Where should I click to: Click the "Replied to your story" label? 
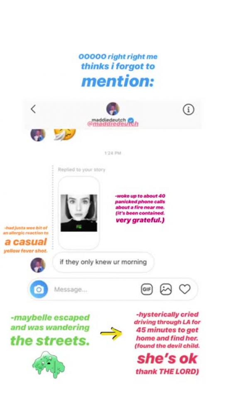pyautogui.click(x=81, y=170)
